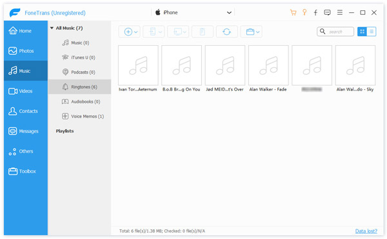Open Others section in sidebar
Viewport: 387px width, 239px height.
point(26,151)
